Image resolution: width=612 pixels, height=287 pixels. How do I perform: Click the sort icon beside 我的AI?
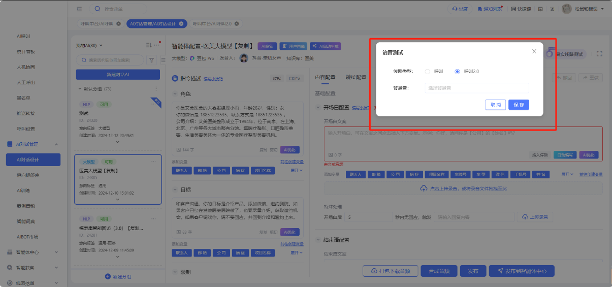149,45
